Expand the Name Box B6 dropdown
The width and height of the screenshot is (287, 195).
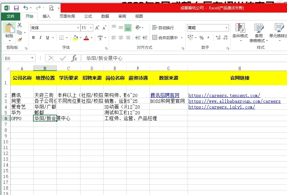coord(32,58)
